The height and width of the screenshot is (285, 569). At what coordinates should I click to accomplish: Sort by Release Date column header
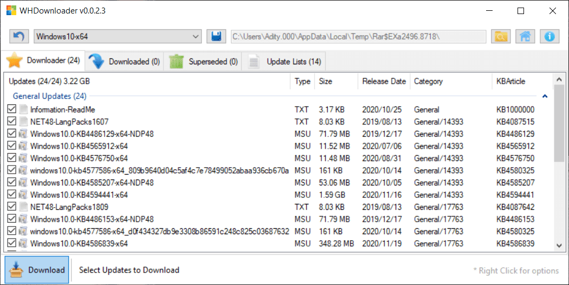pos(384,82)
